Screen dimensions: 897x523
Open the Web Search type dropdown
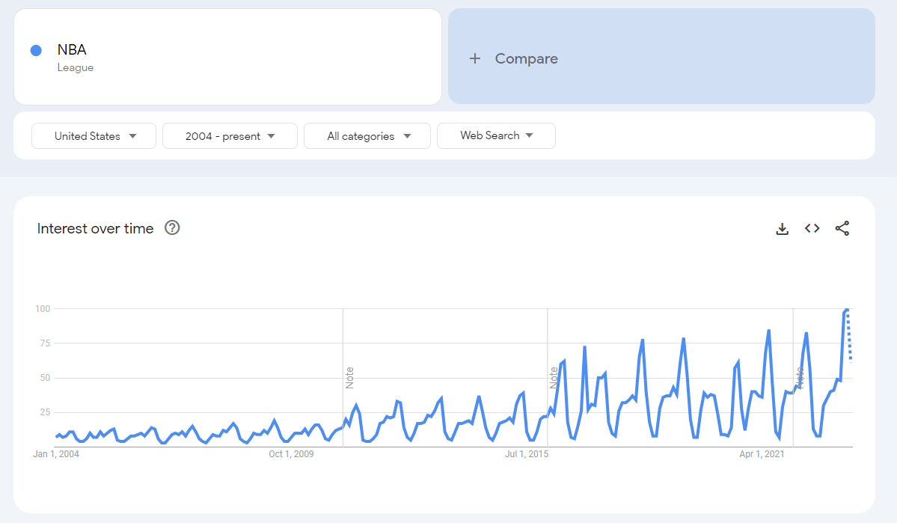(496, 135)
